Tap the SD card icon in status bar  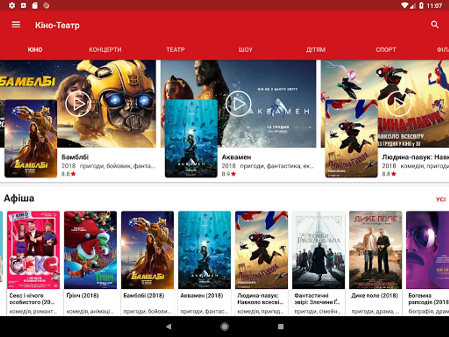tap(35, 5)
